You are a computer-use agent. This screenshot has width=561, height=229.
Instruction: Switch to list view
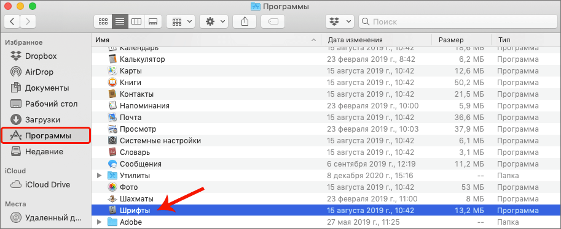pos(120,21)
